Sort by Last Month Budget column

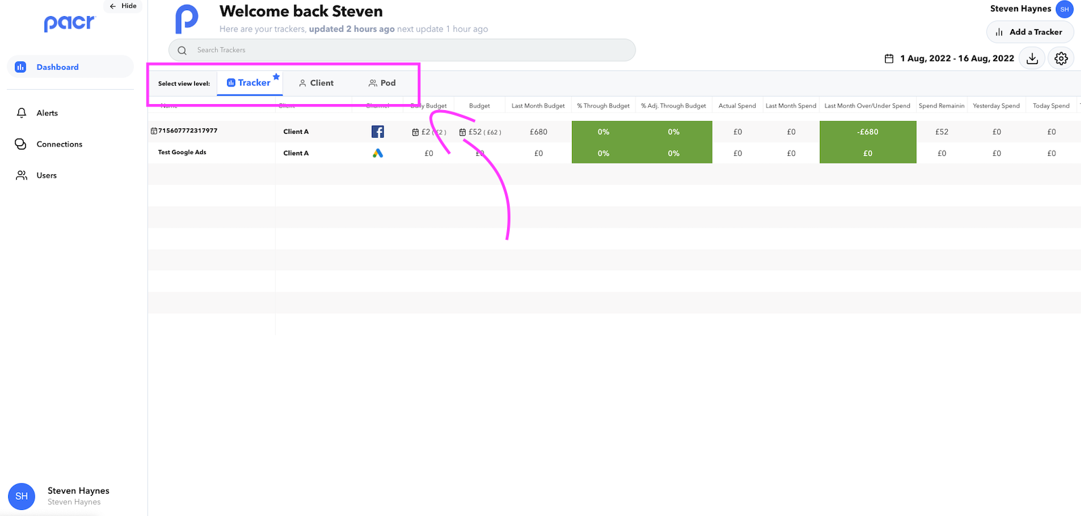537,106
